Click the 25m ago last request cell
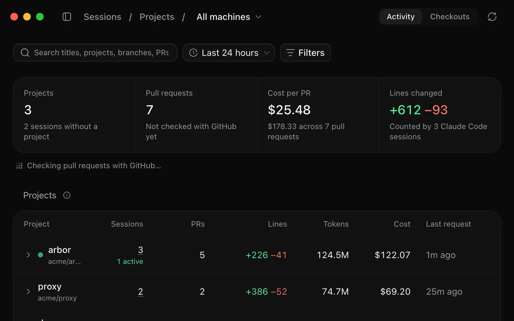The width and height of the screenshot is (514, 321). (444, 291)
